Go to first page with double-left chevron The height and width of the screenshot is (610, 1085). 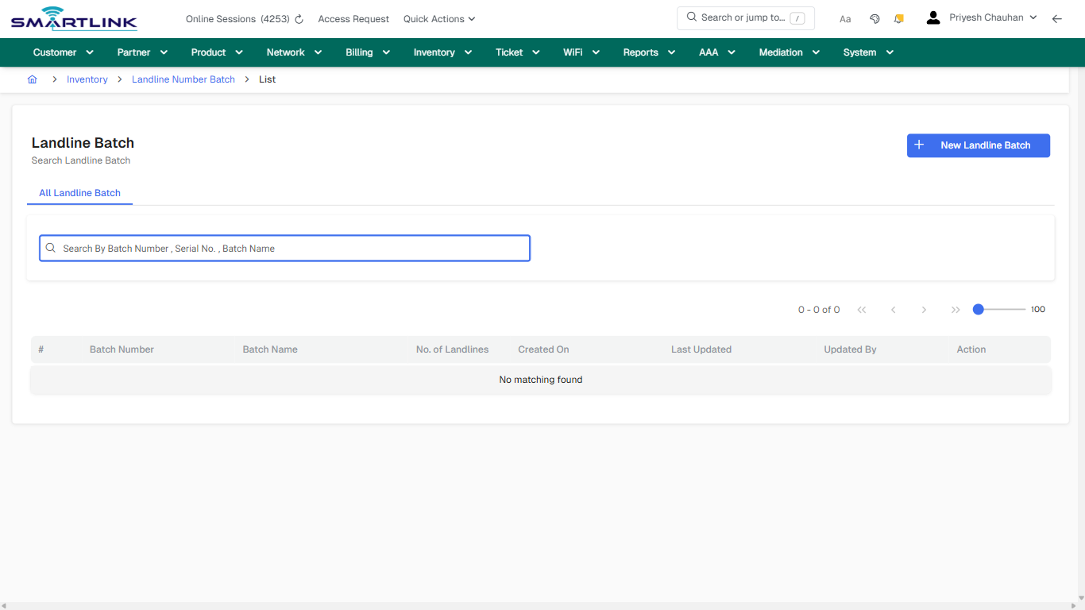click(862, 310)
